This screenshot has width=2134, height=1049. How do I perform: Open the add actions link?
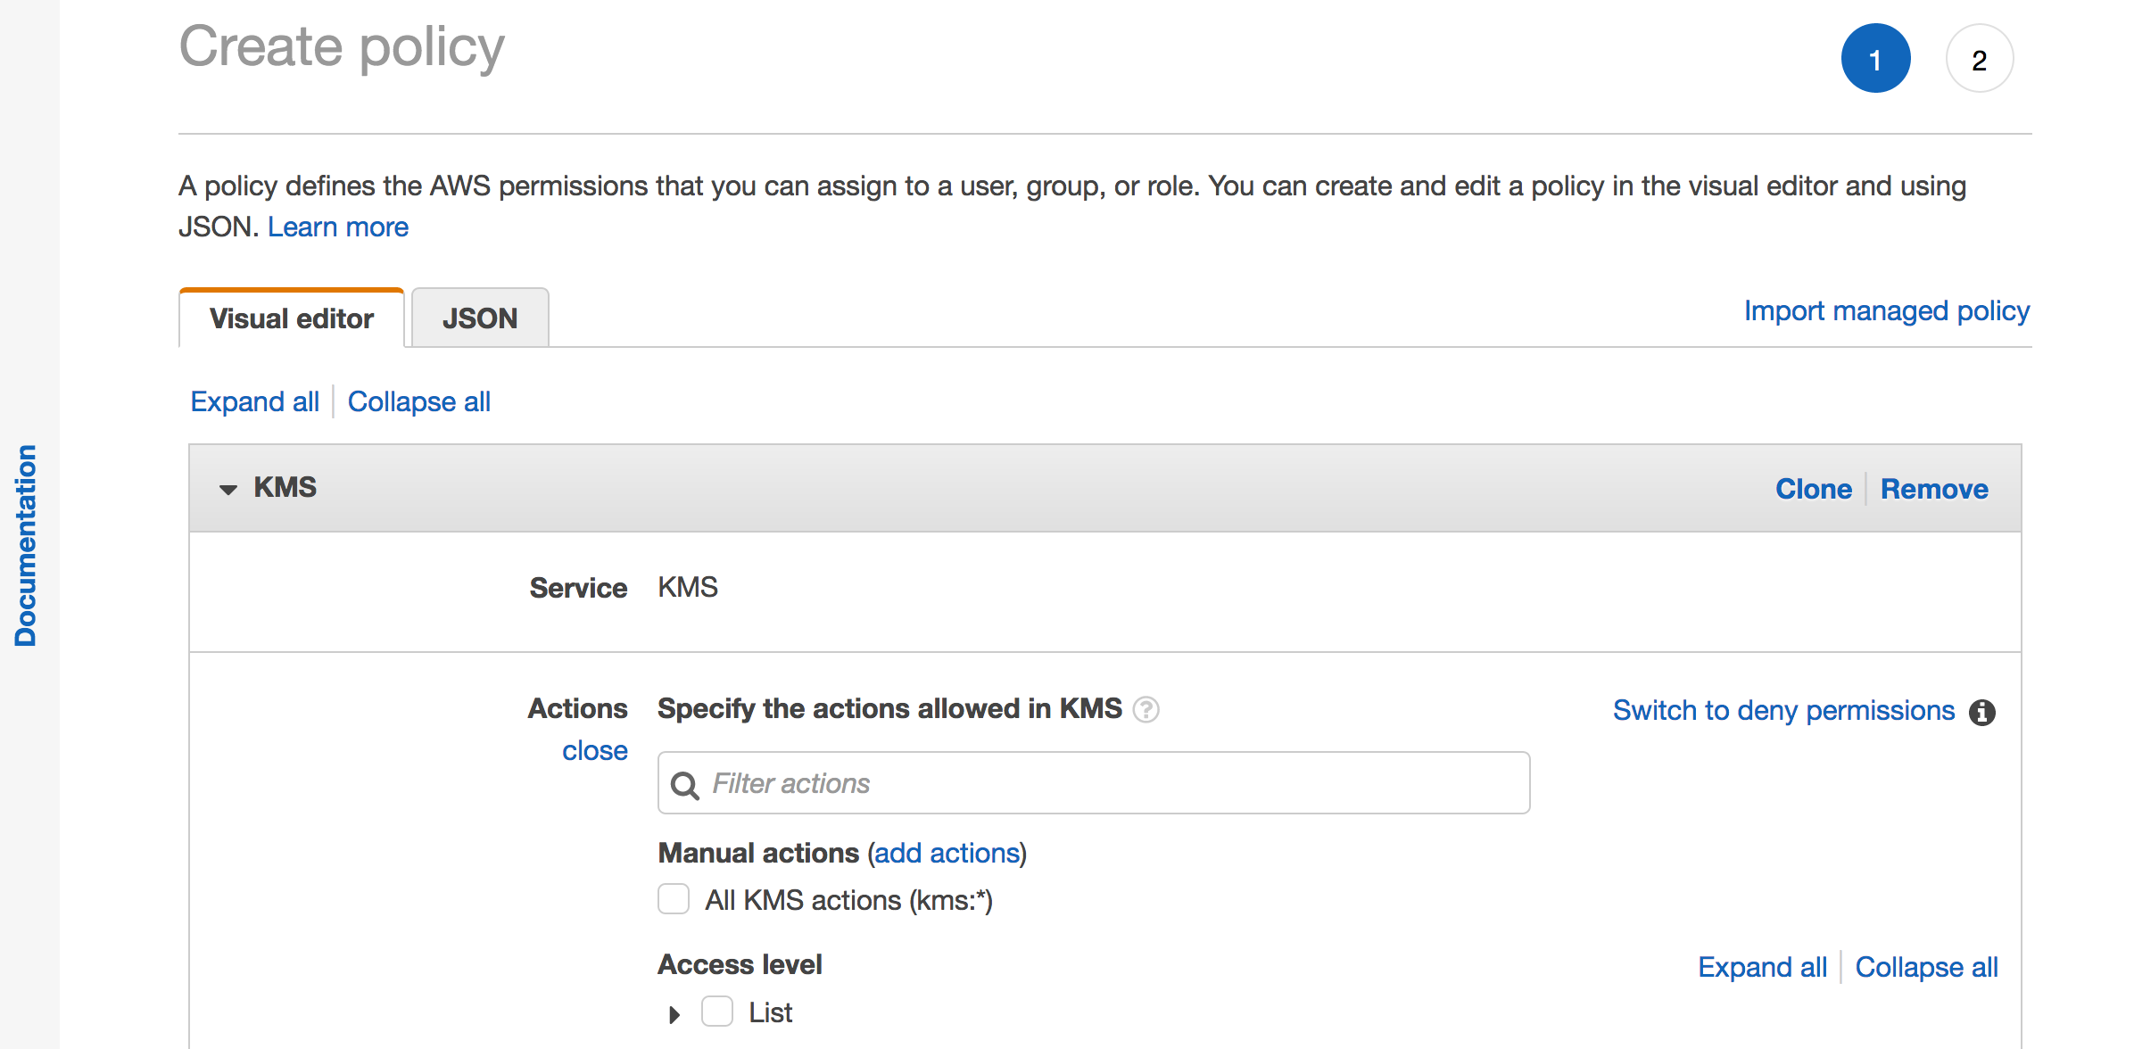[x=947, y=853]
